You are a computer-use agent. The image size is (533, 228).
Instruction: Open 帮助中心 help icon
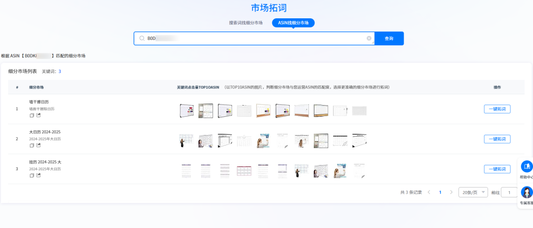pyautogui.click(x=527, y=166)
